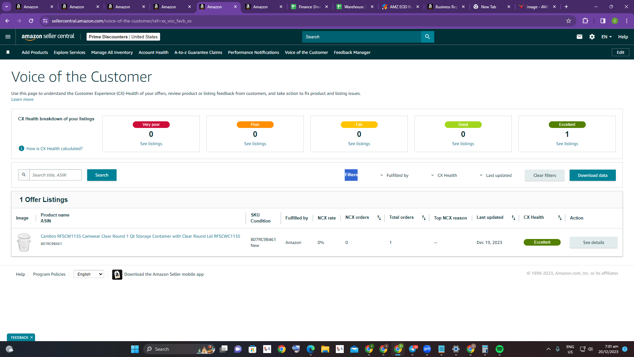This screenshot has width=634, height=357.
Task: Expand the Fulfilled by filter dropdown
Action: point(394,176)
